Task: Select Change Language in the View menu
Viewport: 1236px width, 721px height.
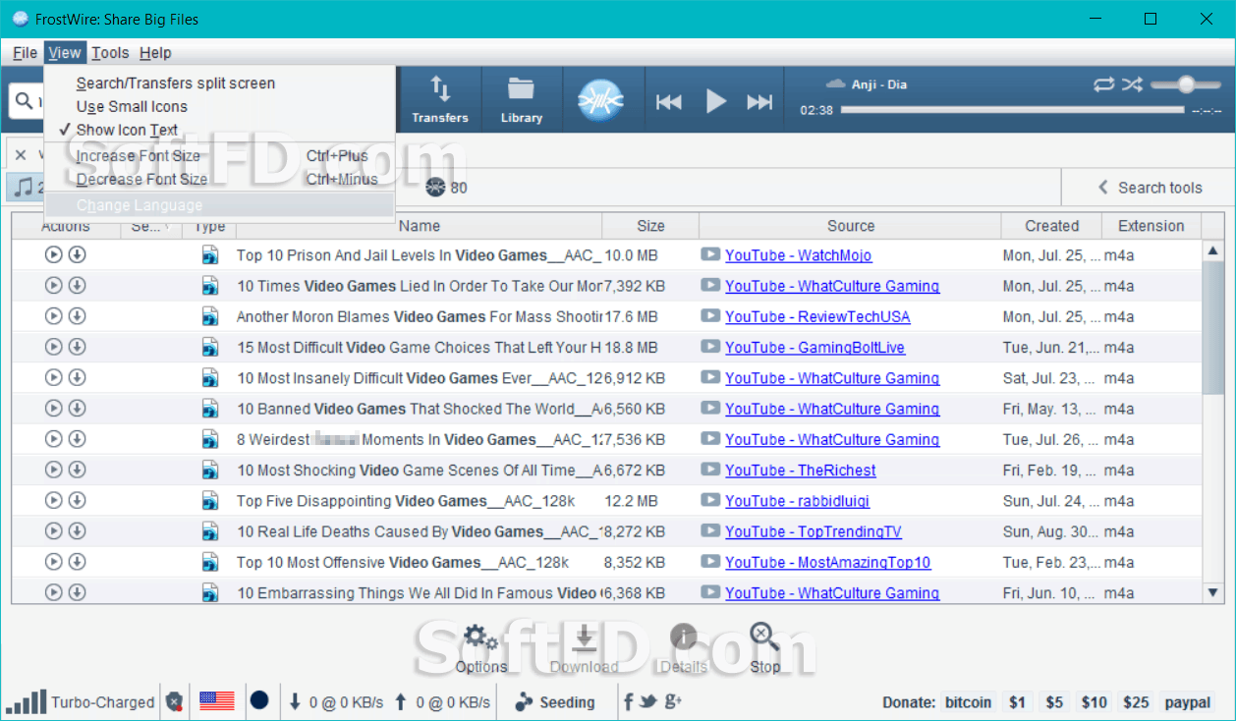Action: [219, 205]
